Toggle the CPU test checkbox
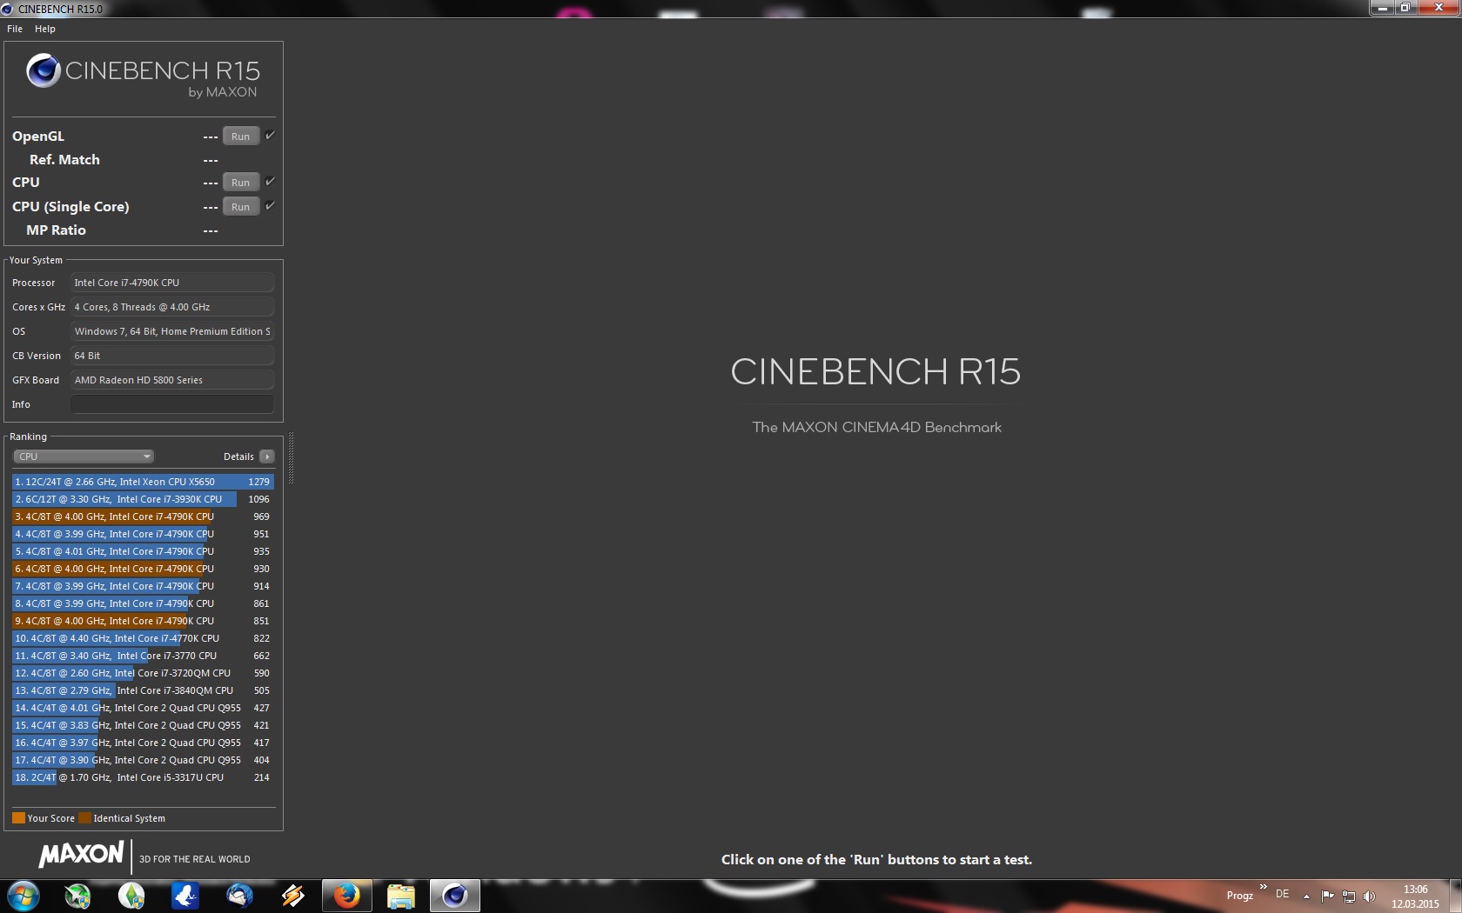Screen dimensions: 1462x913 (270, 182)
